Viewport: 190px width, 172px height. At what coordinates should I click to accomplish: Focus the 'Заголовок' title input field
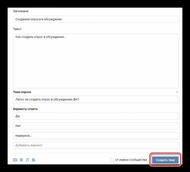click(96, 19)
